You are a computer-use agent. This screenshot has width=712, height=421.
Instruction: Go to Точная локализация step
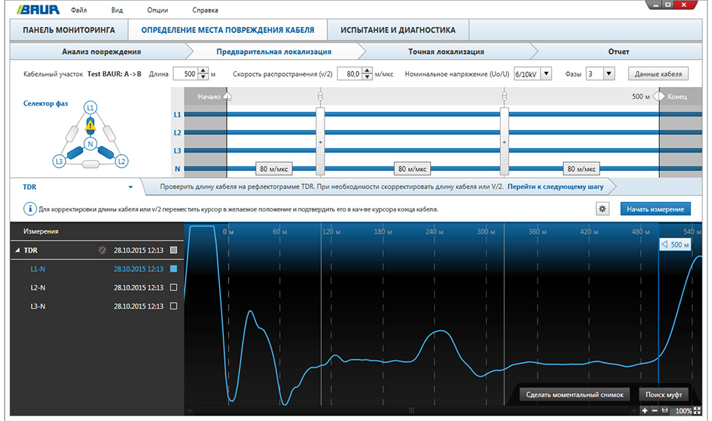446,51
